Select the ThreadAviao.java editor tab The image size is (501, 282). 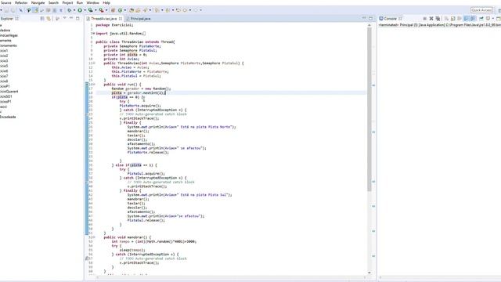(104, 19)
